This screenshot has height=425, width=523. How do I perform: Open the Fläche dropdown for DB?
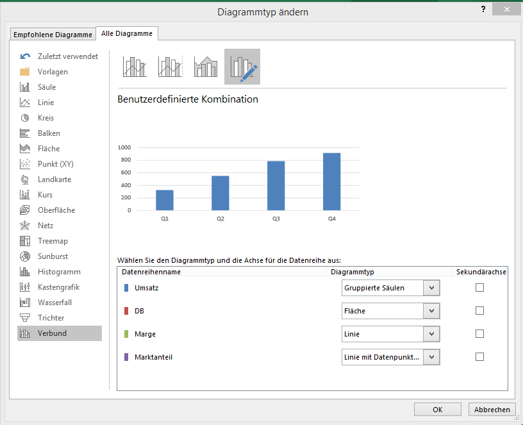pos(433,311)
